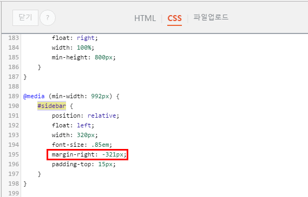Screen dimensions: 308x197
Task: Click the 'width: 100%;' code line
Action: click(x=73, y=47)
